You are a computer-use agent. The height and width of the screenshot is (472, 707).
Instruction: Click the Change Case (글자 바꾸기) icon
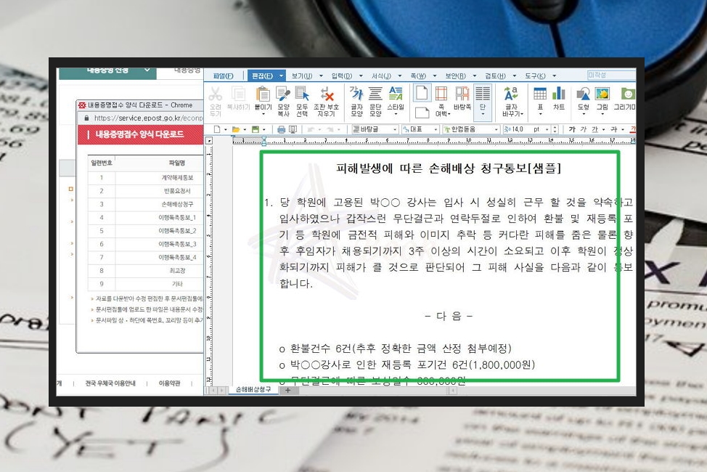(511, 94)
